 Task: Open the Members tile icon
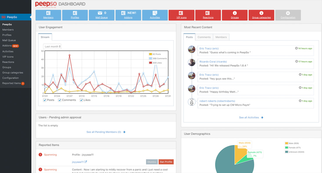pos(48,13)
